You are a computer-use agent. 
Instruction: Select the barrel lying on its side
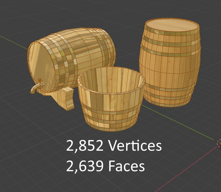71,60
